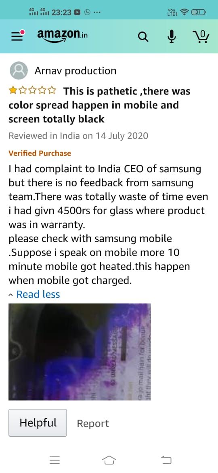Viewport: 218px width, 473px height.
Task: View Arnav production profile avatar
Action: click(x=19, y=71)
